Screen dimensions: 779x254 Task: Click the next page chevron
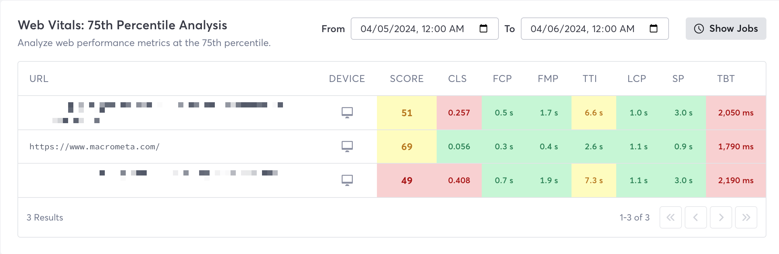(721, 217)
